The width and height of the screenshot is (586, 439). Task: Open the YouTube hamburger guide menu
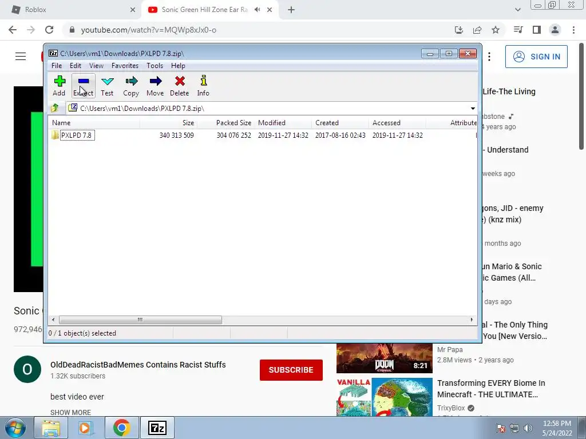click(x=21, y=57)
